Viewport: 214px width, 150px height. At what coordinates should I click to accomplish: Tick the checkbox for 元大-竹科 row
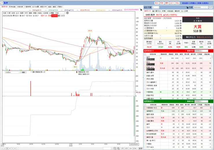[x=145, y=118]
